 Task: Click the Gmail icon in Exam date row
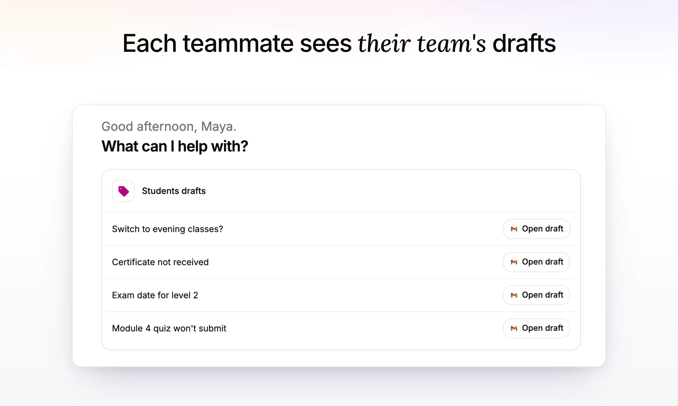coord(514,295)
